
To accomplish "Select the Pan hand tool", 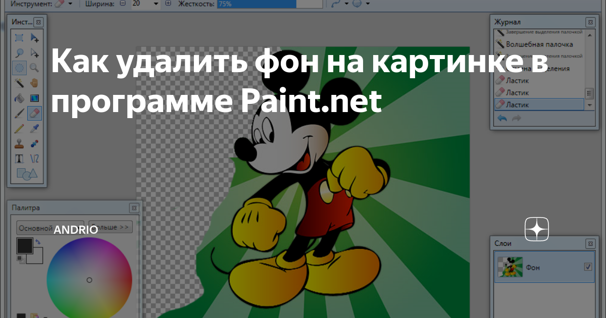I will [x=34, y=83].
